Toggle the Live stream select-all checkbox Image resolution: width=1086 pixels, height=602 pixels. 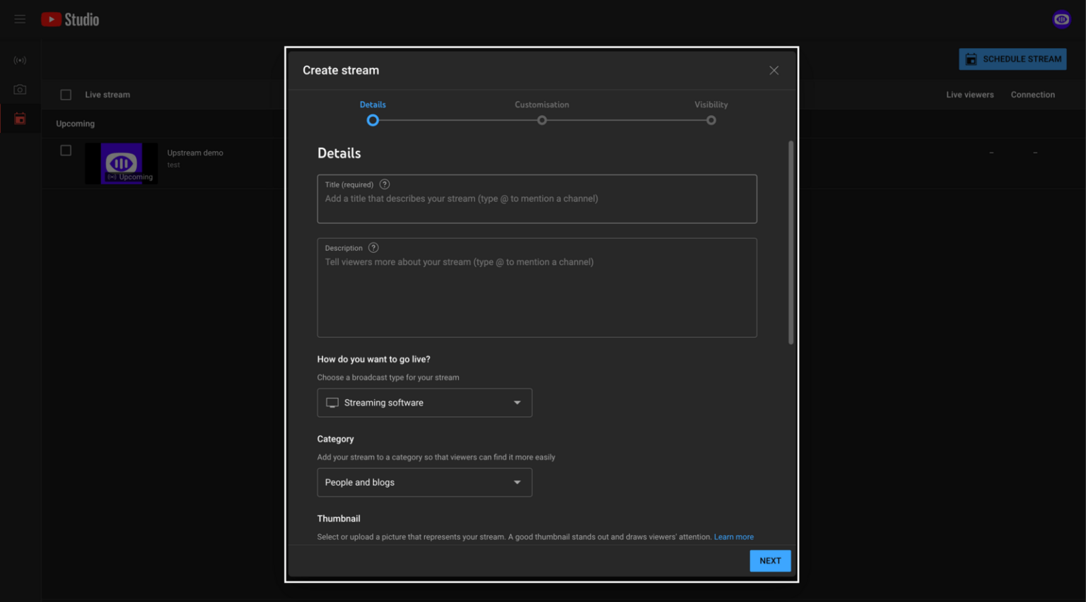click(66, 95)
